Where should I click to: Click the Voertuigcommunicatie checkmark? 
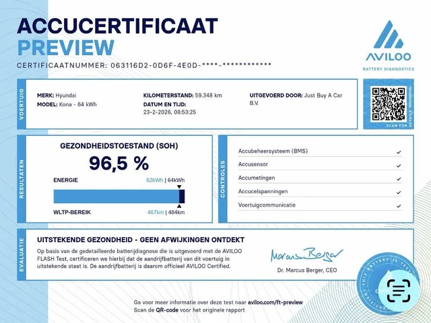[x=399, y=205]
